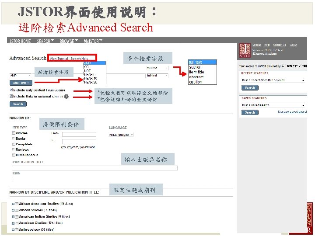This screenshot has height=236, width=315.
Task: Check the Articles item type
Action: tap(14, 133)
